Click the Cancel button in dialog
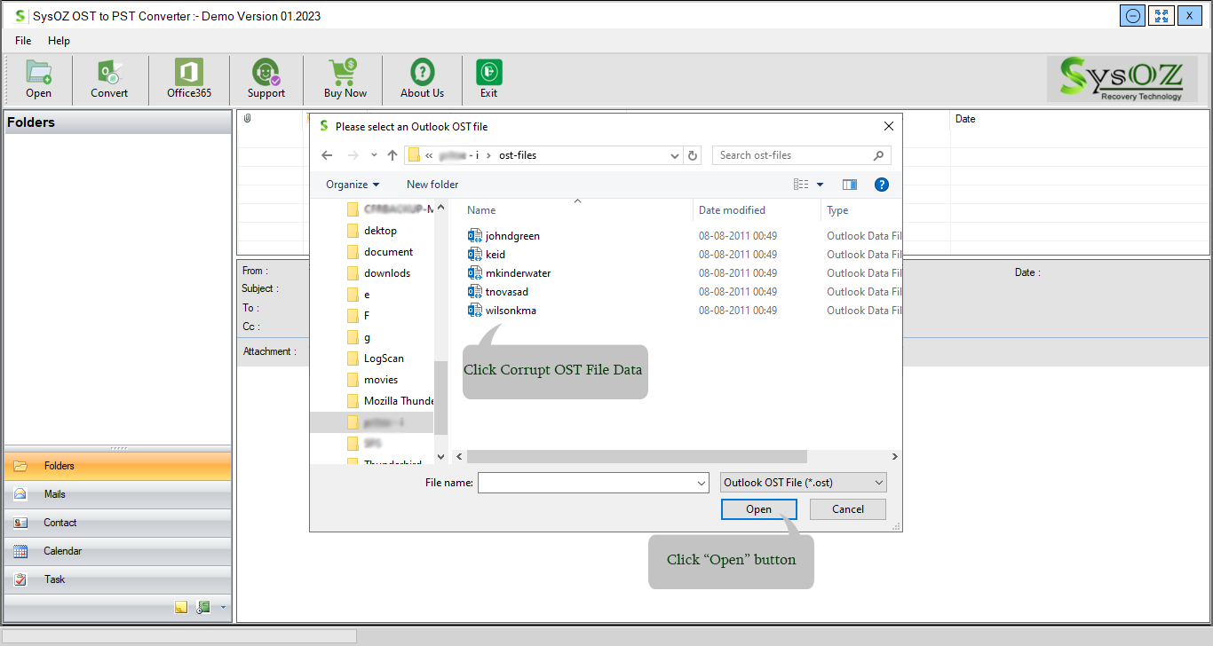This screenshot has width=1213, height=646. [847, 509]
